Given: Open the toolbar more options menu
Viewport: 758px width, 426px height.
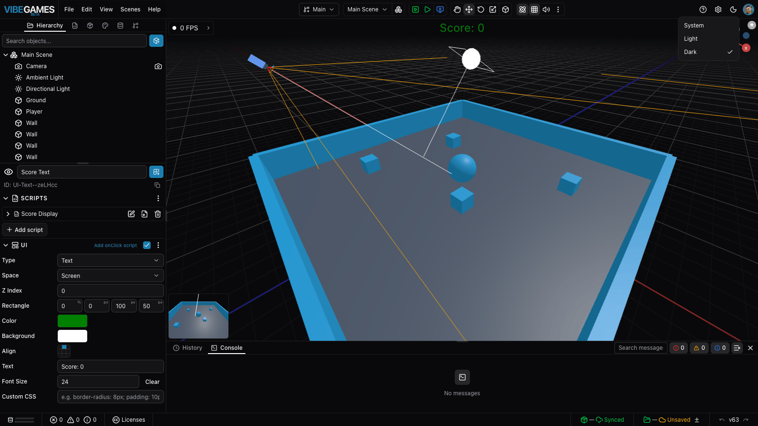Looking at the screenshot, I should click(x=558, y=9).
